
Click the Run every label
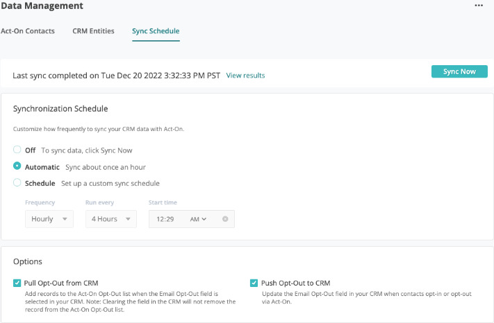click(99, 202)
